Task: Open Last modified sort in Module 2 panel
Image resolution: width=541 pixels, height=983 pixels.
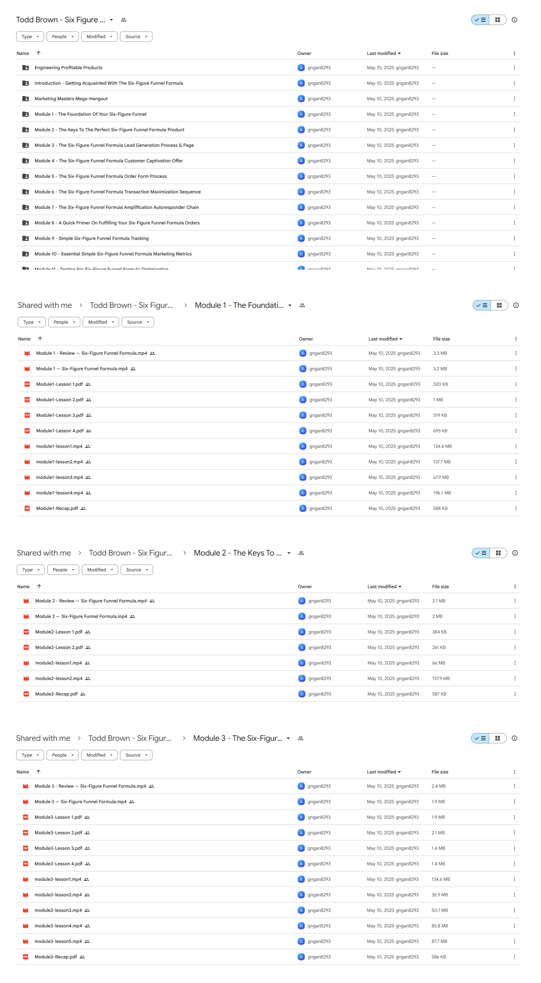Action: pyautogui.click(x=384, y=586)
